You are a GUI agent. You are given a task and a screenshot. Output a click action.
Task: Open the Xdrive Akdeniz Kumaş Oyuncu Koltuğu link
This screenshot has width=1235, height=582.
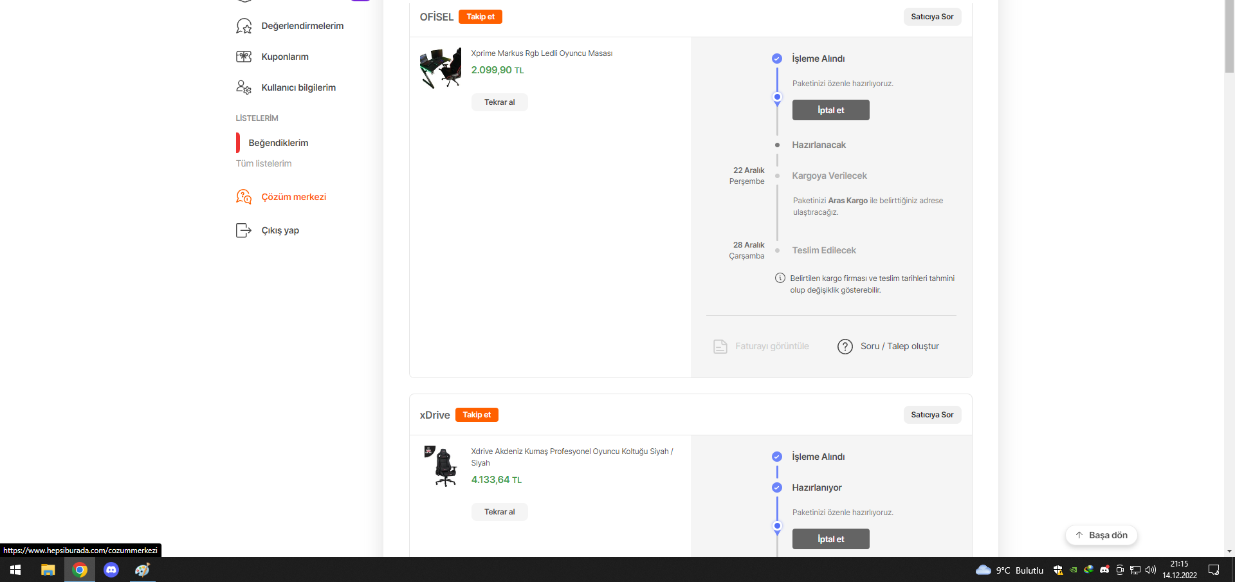pyautogui.click(x=572, y=457)
